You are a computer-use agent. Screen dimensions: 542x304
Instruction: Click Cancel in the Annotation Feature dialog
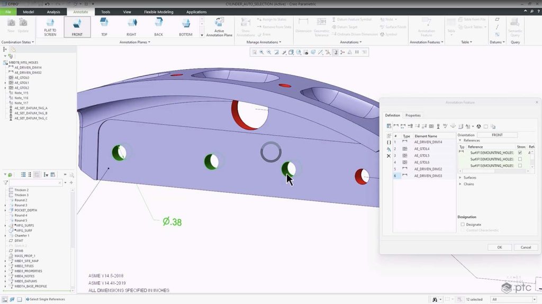tap(526, 247)
